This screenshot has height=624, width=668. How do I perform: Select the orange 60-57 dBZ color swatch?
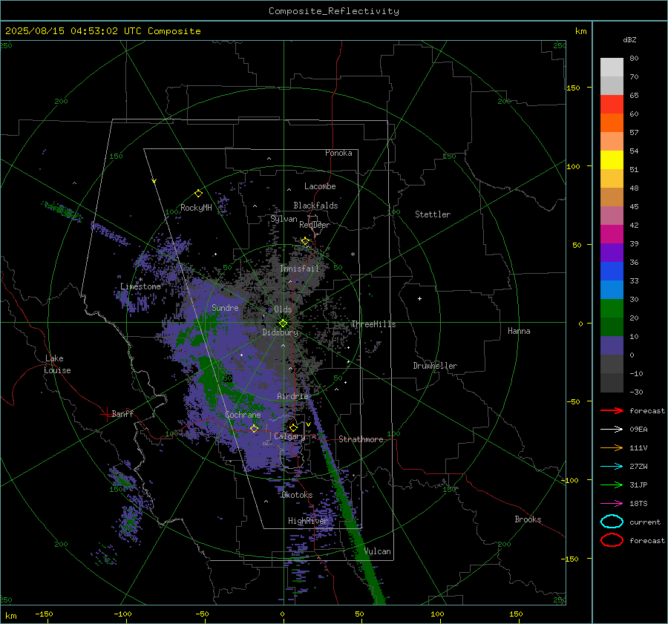click(612, 123)
